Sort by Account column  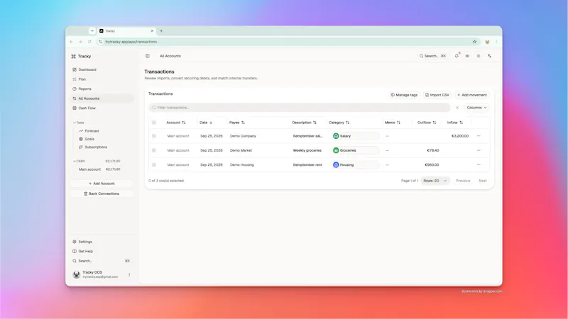click(x=175, y=123)
